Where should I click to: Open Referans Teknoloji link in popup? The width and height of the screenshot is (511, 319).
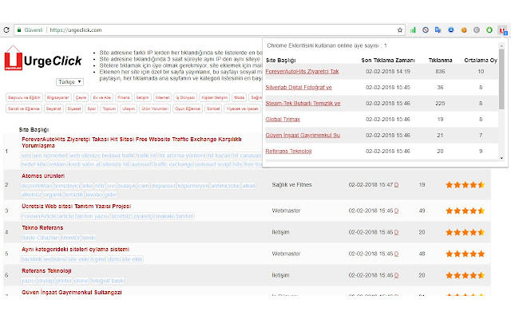[288, 152]
